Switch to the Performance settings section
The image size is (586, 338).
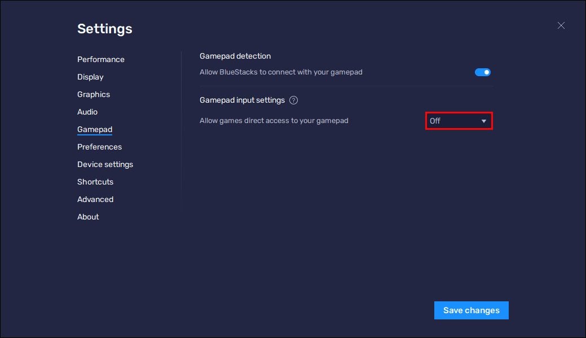pyautogui.click(x=100, y=59)
